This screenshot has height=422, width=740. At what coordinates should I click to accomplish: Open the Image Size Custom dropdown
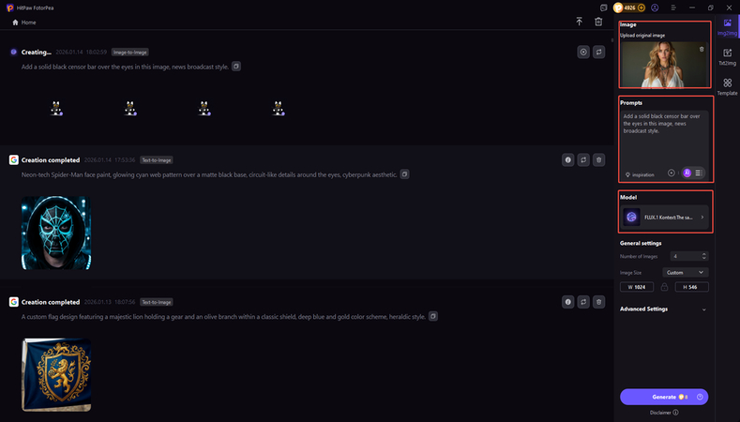685,272
